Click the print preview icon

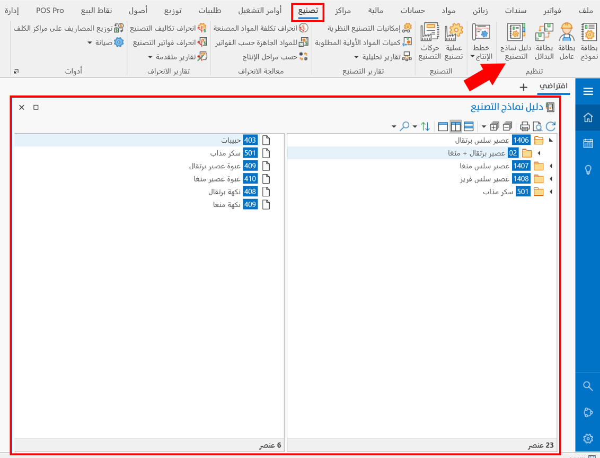pos(537,126)
